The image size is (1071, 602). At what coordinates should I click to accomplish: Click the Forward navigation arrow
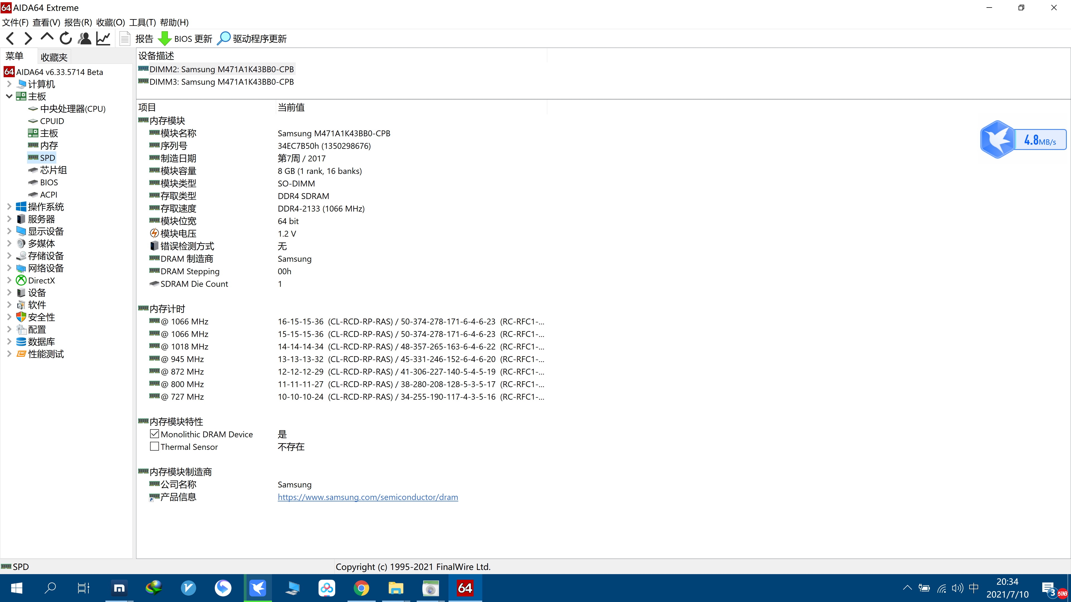pyautogui.click(x=28, y=39)
